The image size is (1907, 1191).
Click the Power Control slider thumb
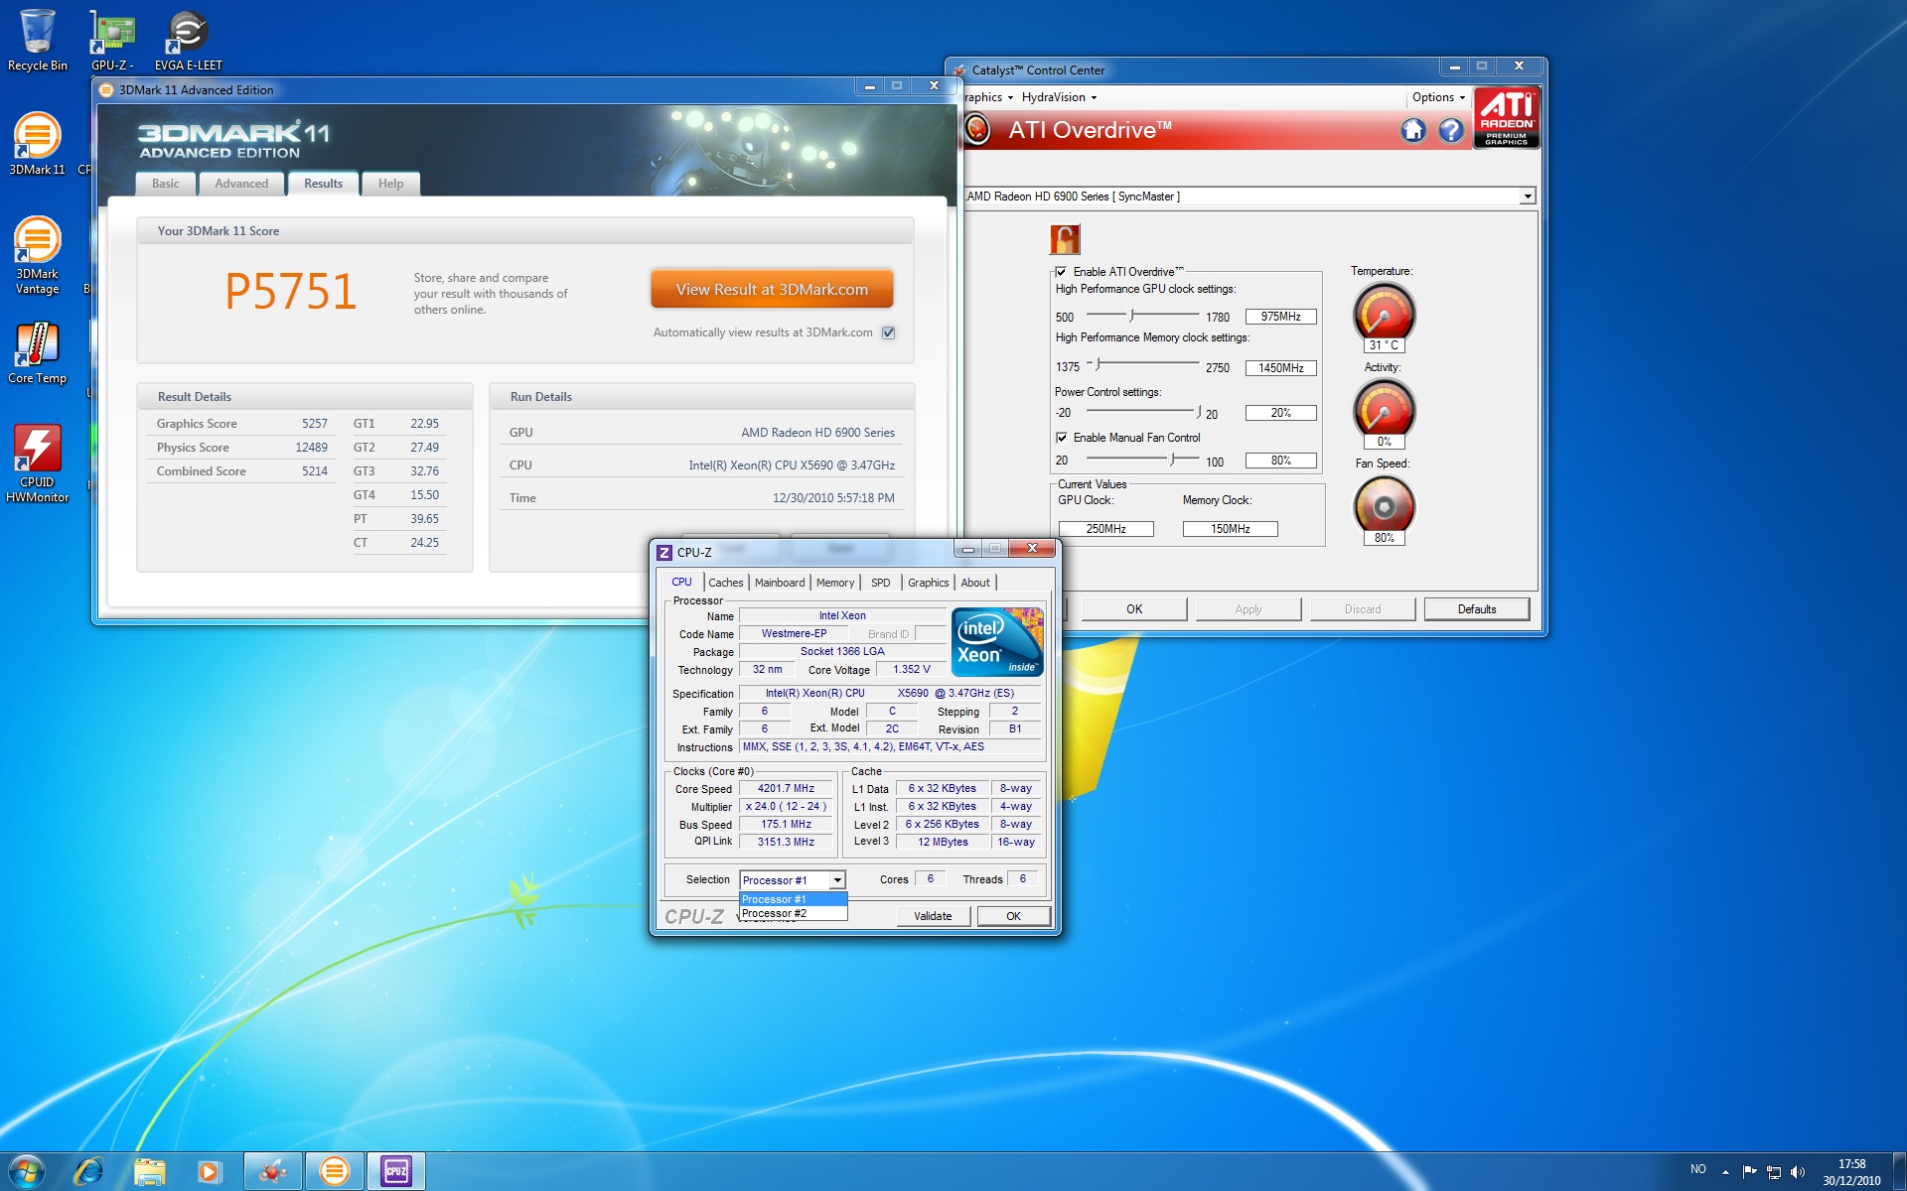(x=1198, y=411)
